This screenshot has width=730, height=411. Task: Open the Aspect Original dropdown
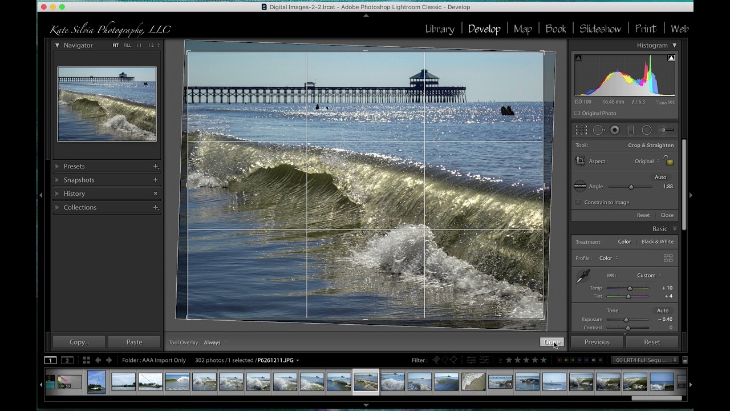pyautogui.click(x=647, y=161)
